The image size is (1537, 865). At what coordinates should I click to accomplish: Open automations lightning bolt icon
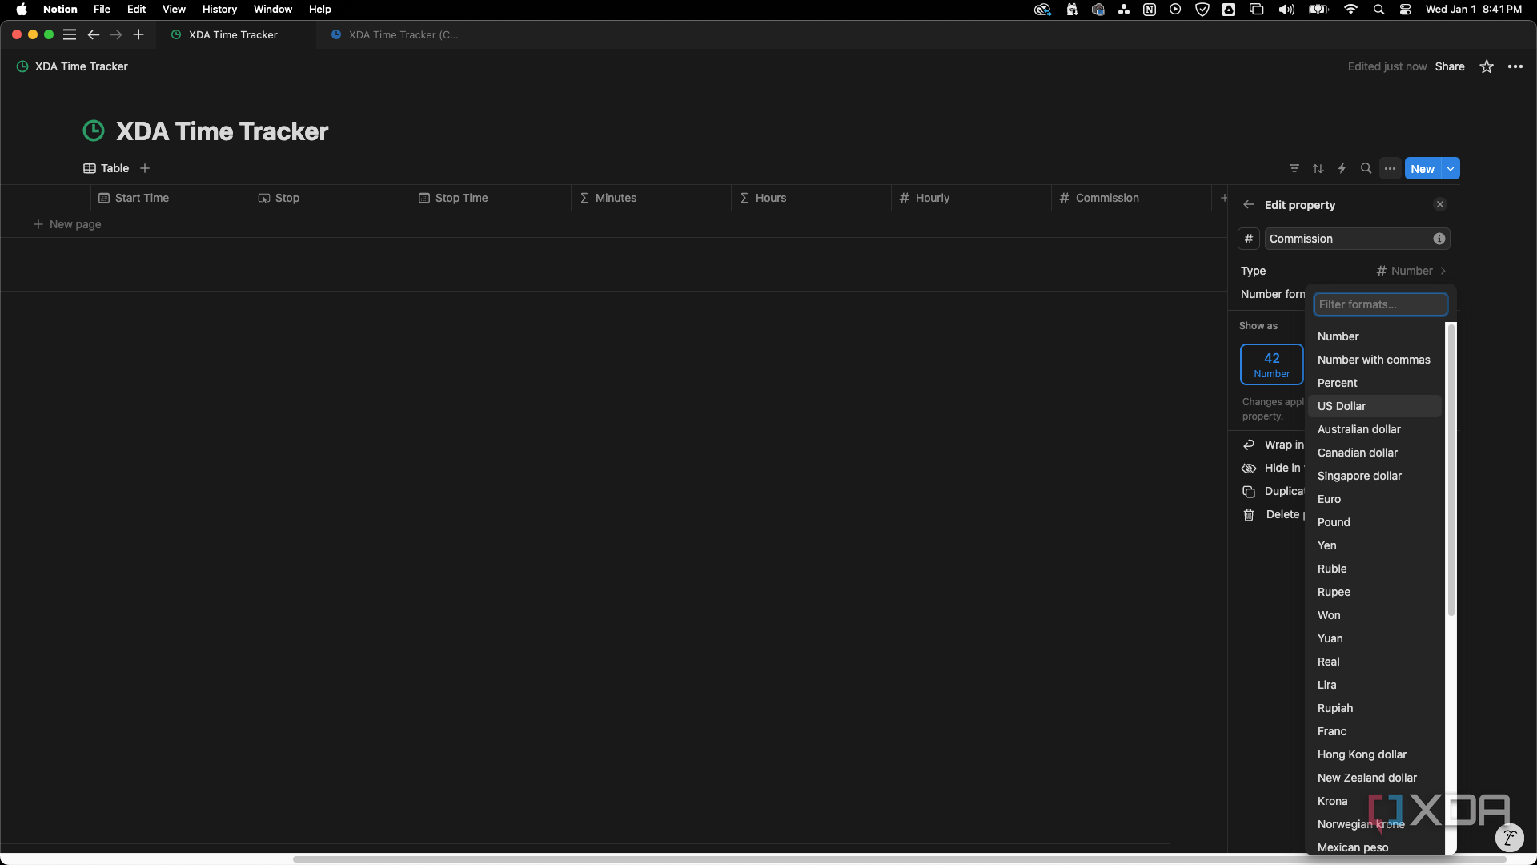click(x=1342, y=168)
